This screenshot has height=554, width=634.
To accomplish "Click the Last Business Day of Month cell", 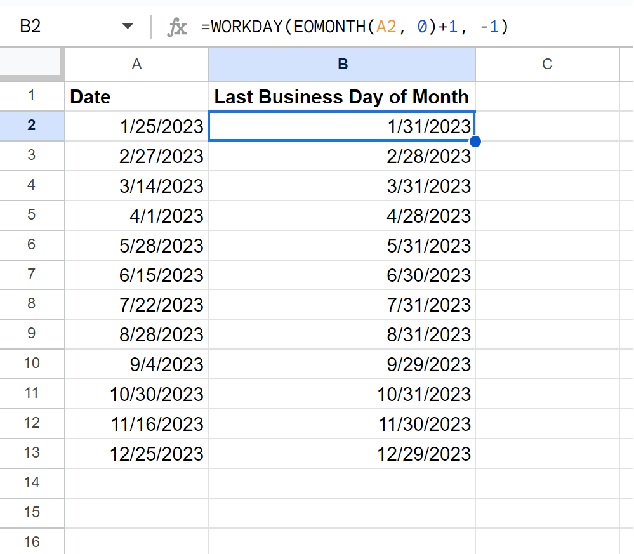I will [342, 96].
